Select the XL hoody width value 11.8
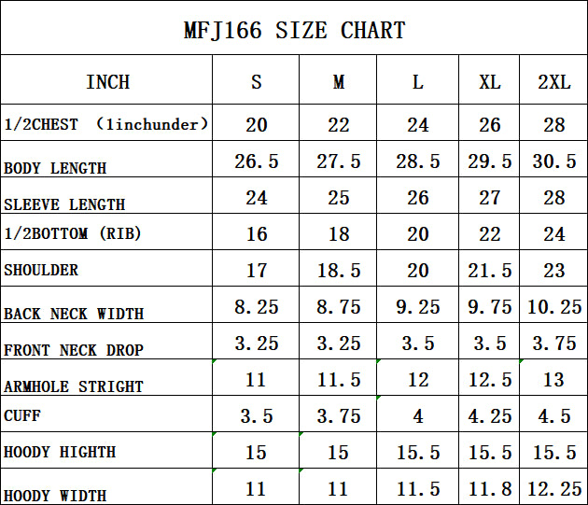The height and width of the screenshot is (505, 588). tap(489, 488)
